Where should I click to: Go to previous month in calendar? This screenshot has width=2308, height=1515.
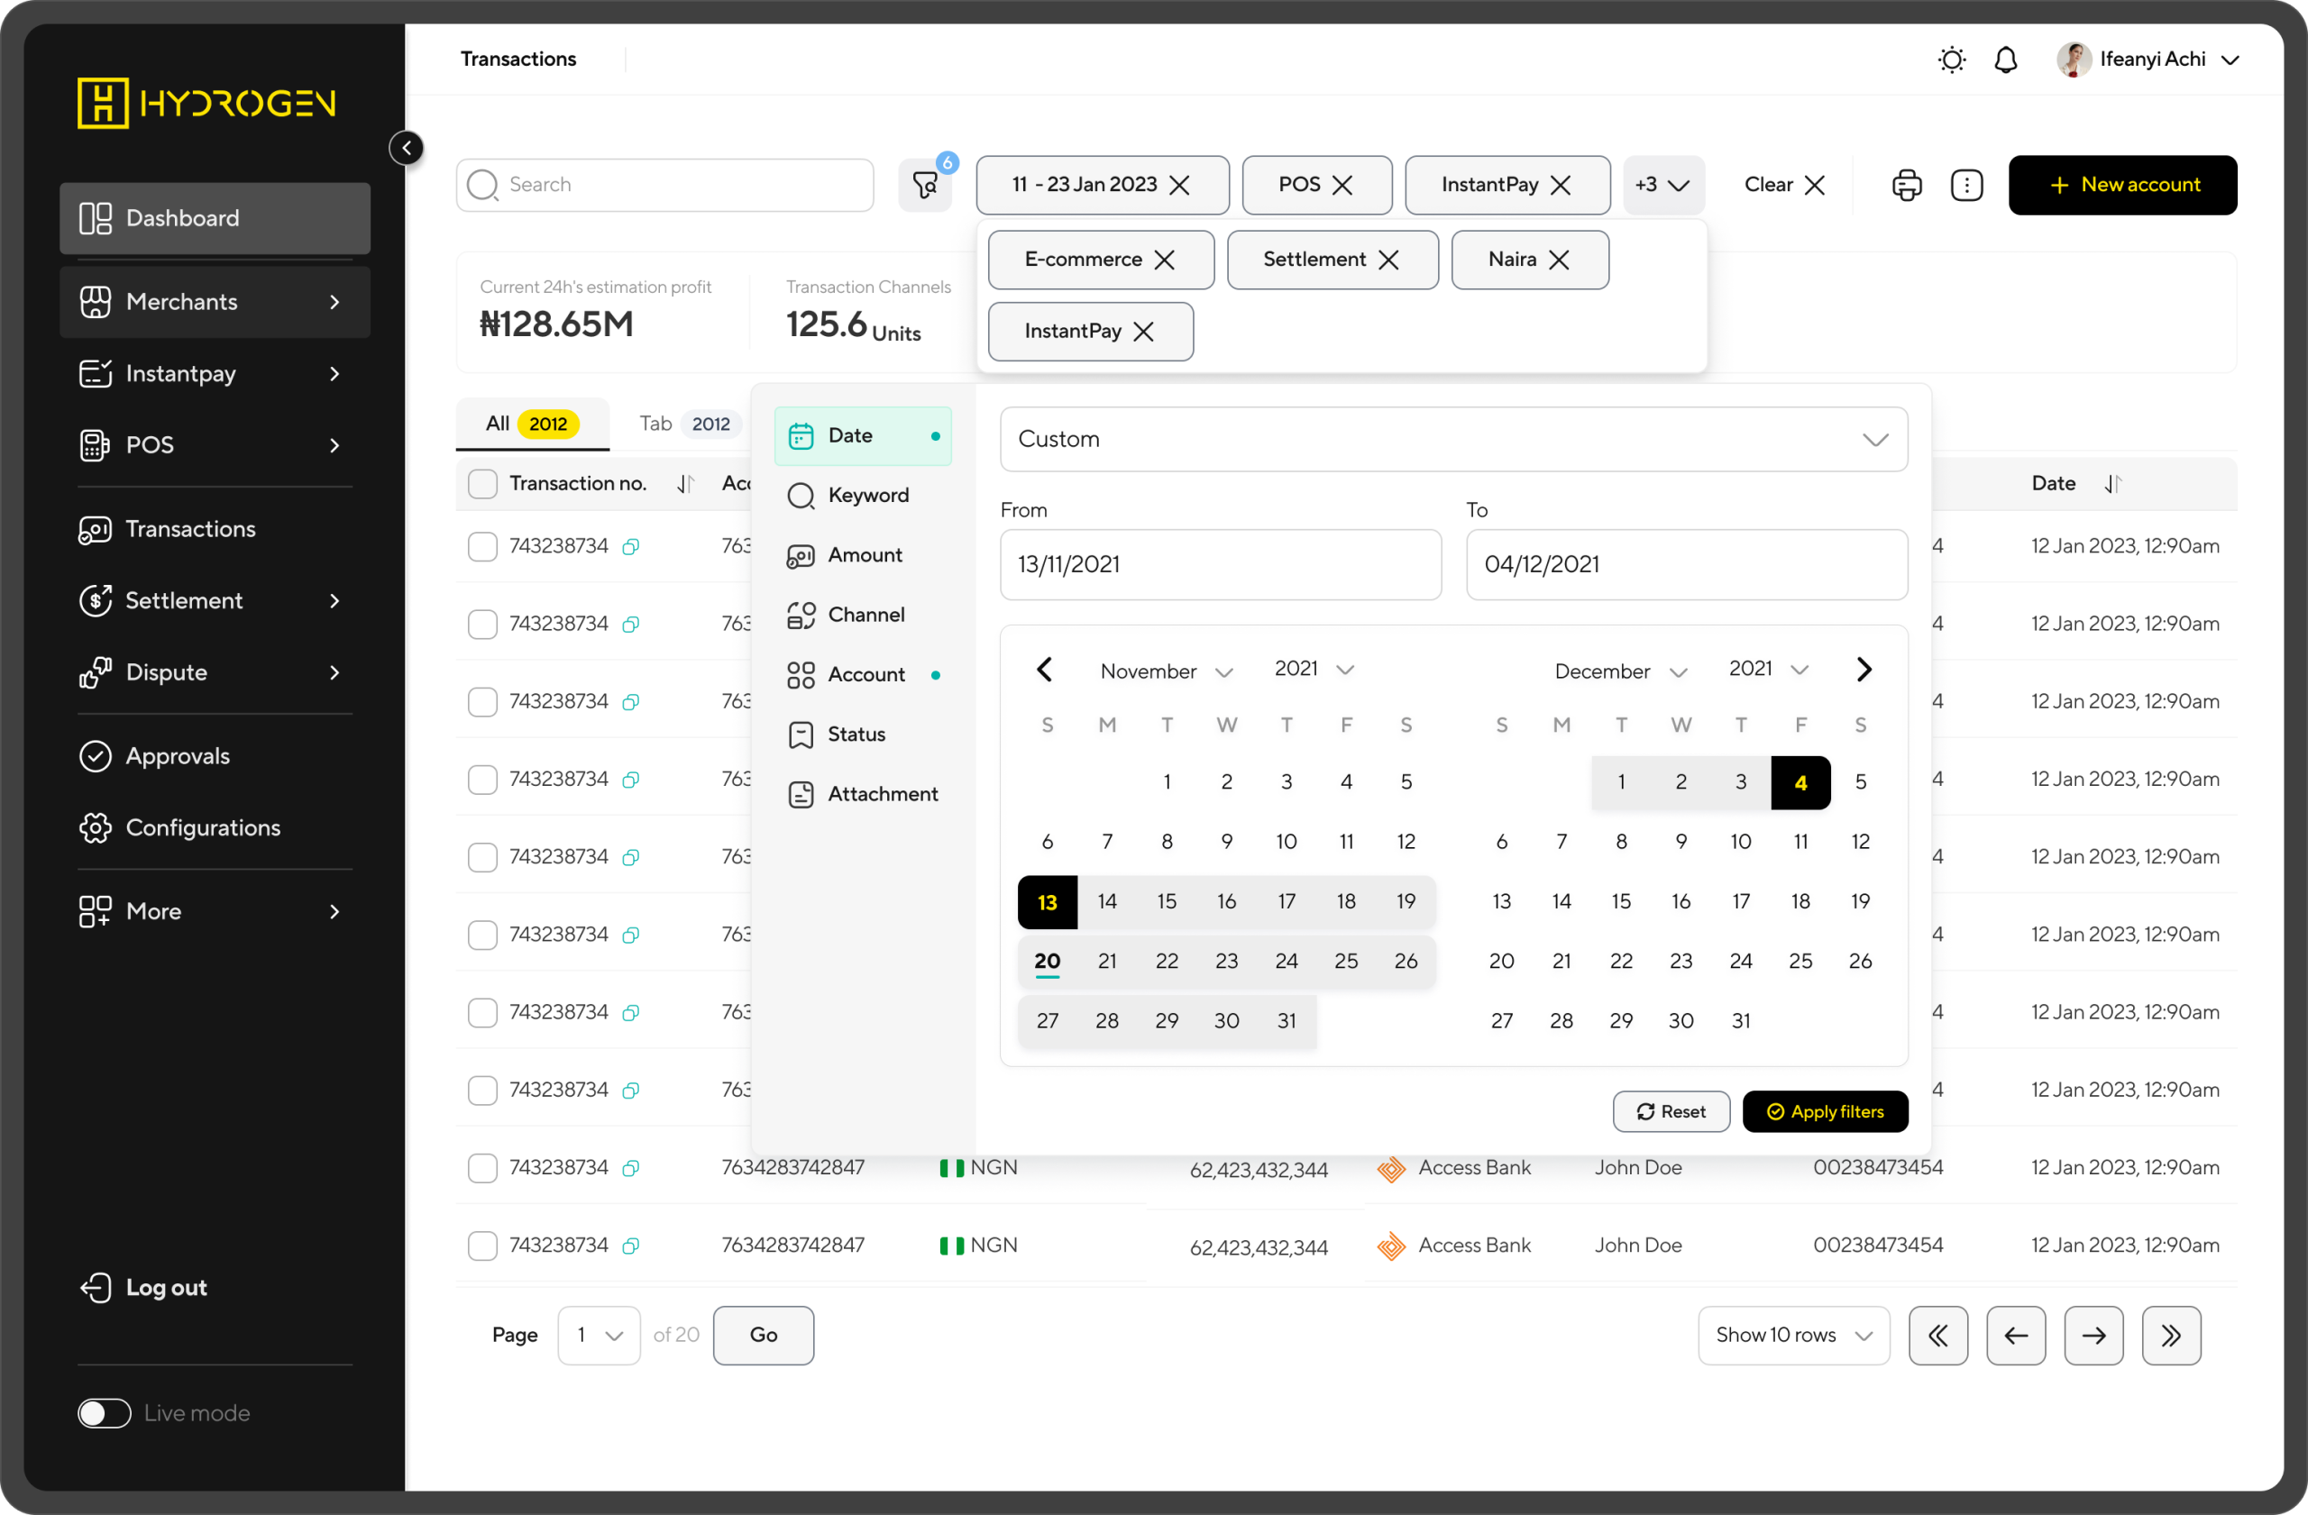click(x=1043, y=669)
